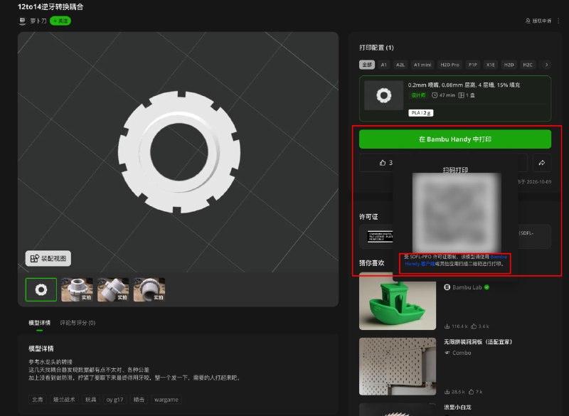
Task: Like the model with the thumbs-up icon
Action: tap(383, 162)
